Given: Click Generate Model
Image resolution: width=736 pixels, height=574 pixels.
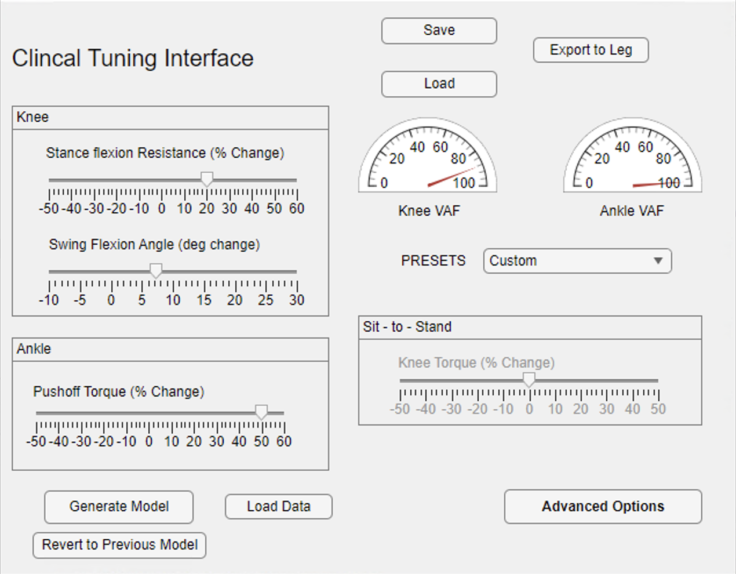Looking at the screenshot, I should 119,507.
